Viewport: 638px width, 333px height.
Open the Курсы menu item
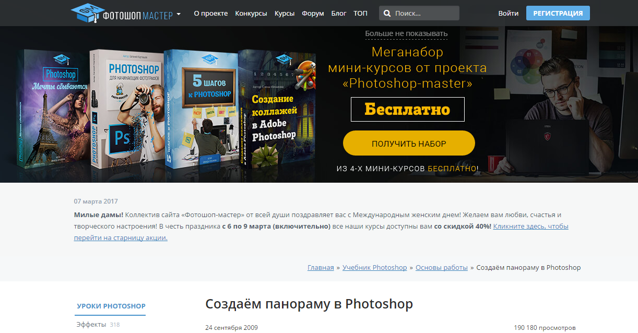point(285,13)
